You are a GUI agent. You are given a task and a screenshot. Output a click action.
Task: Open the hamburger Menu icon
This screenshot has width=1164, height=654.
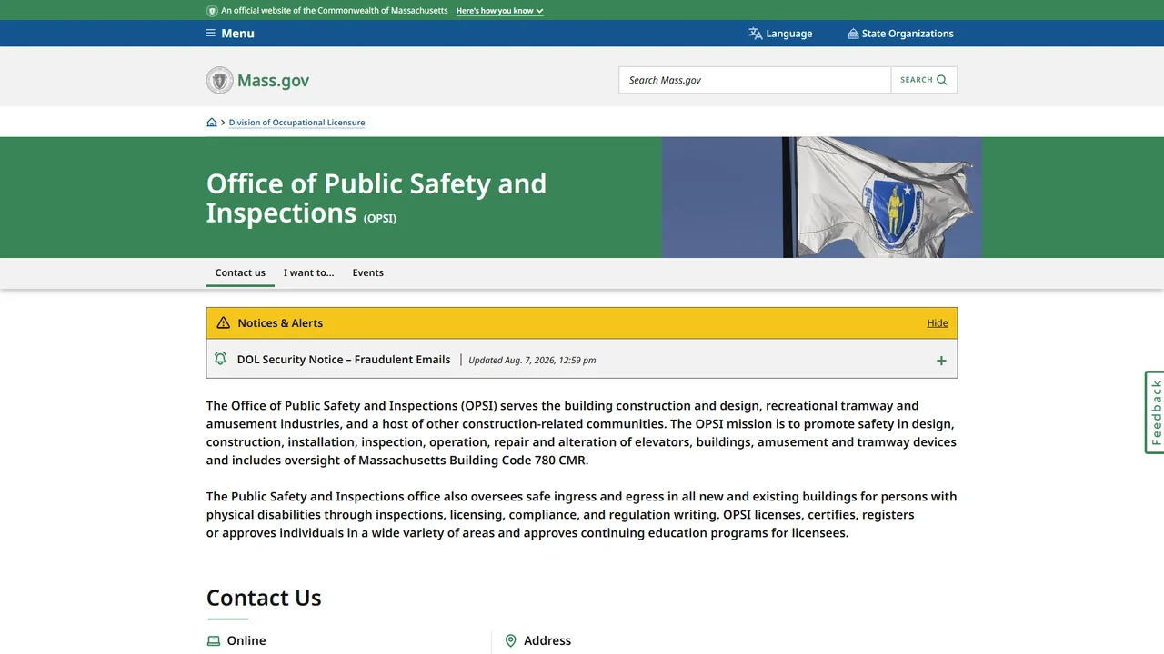coord(211,34)
